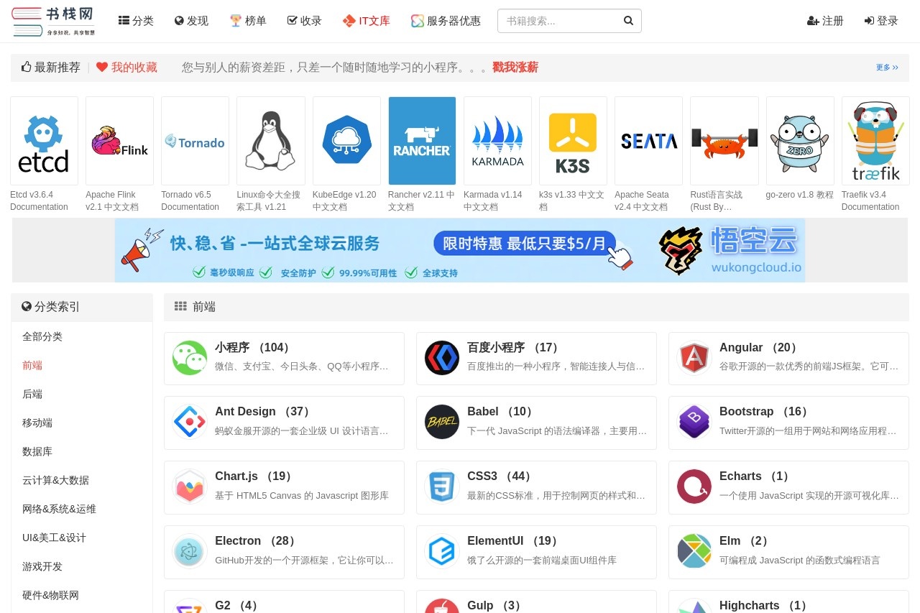Click the Echarts category icon
This screenshot has height=613, width=920.
[x=694, y=487]
